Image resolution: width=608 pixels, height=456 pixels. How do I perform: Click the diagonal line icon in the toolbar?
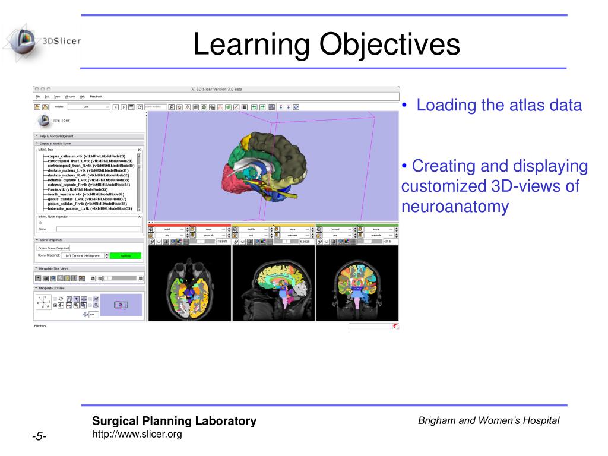(236, 107)
